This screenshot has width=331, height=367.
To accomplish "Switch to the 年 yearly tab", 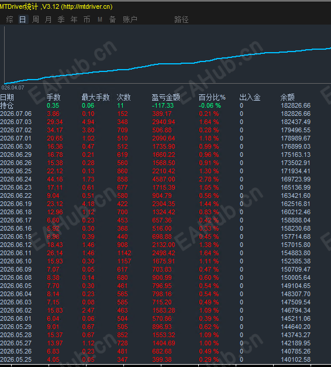I will tap(74, 19).
